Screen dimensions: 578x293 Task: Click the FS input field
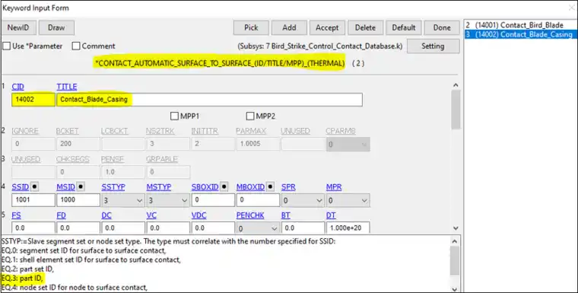coord(33,228)
